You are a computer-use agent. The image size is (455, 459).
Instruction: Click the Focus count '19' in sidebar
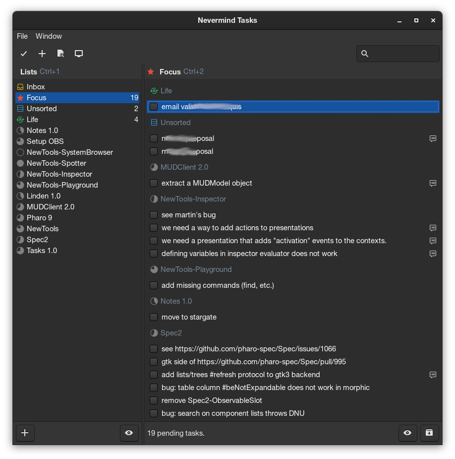pos(134,98)
